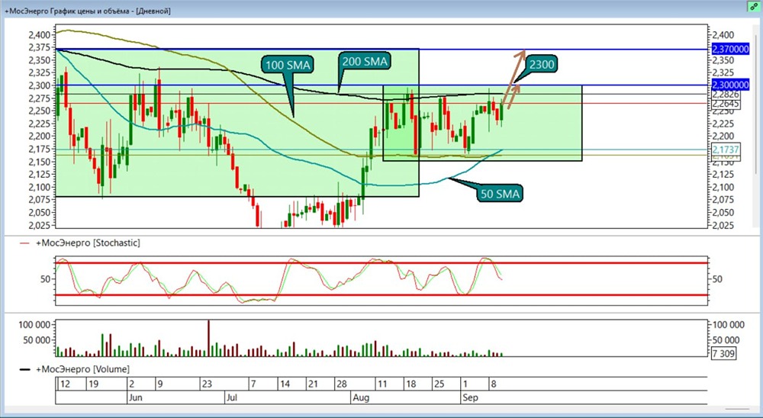This screenshot has width=763, height=418.
Task: Click the 2,2826 price value box
Action: pyautogui.click(x=726, y=95)
